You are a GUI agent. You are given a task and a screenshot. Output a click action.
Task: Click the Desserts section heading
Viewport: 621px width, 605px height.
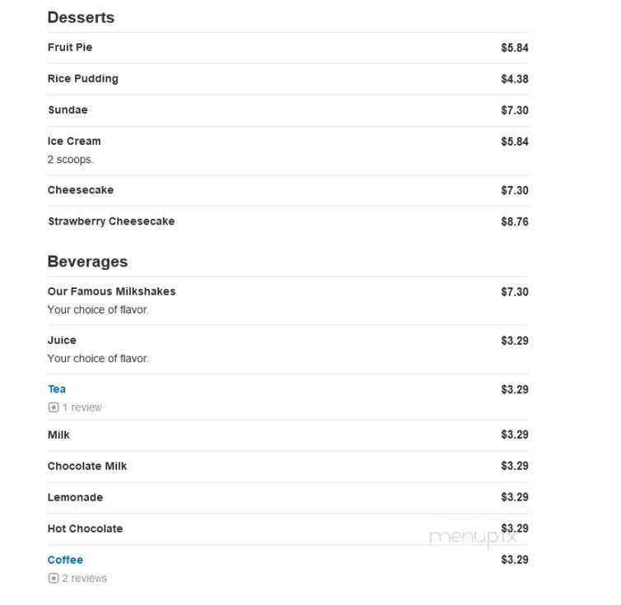click(x=81, y=17)
